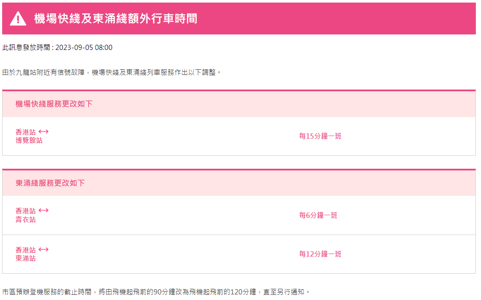The height and width of the screenshot is (300, 481).
Task: Click the double arrow in the 青衣站 row
Action: pos(43,210)
